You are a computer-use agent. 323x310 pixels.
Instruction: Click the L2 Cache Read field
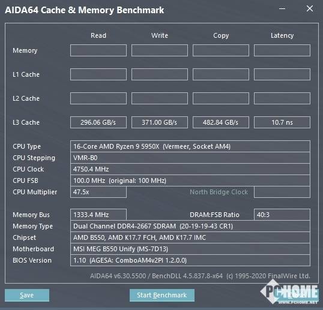pos(98,98)
